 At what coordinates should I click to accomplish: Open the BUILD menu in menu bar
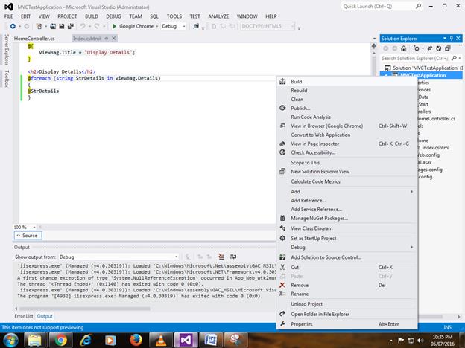[x=91, y=16]
